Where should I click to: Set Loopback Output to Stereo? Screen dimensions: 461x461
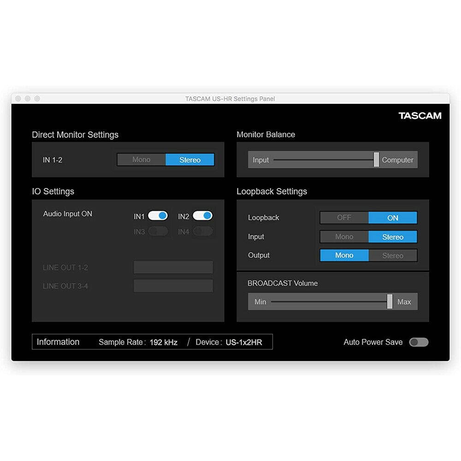coord(393,255)
